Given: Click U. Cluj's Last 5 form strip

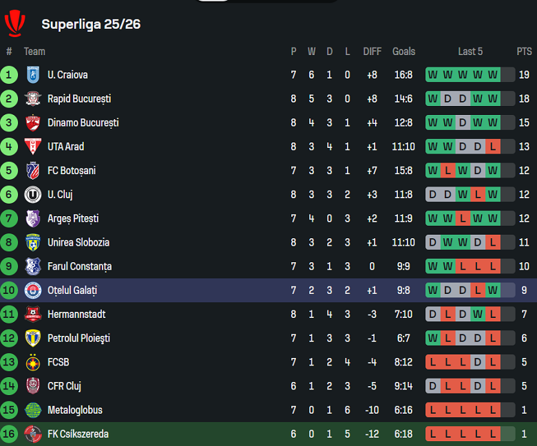Looking at the screenshot, I should point(470,195).
